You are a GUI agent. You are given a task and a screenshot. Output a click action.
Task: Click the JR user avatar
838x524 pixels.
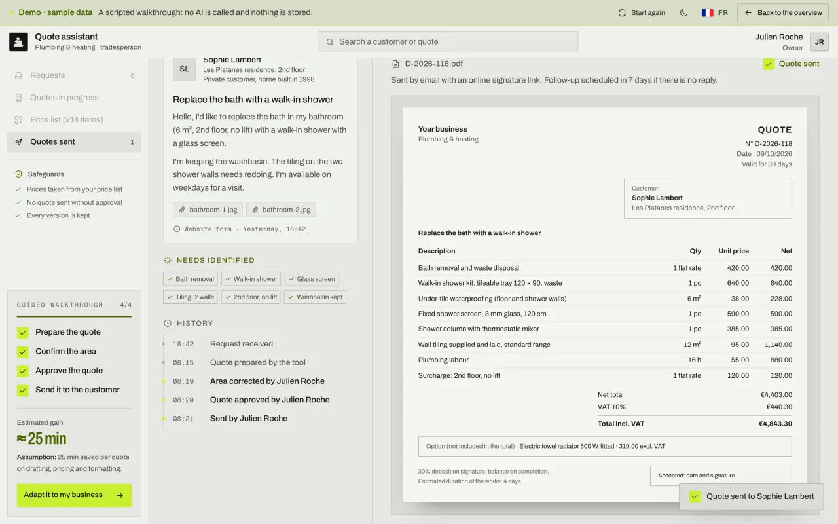[819, 42]
